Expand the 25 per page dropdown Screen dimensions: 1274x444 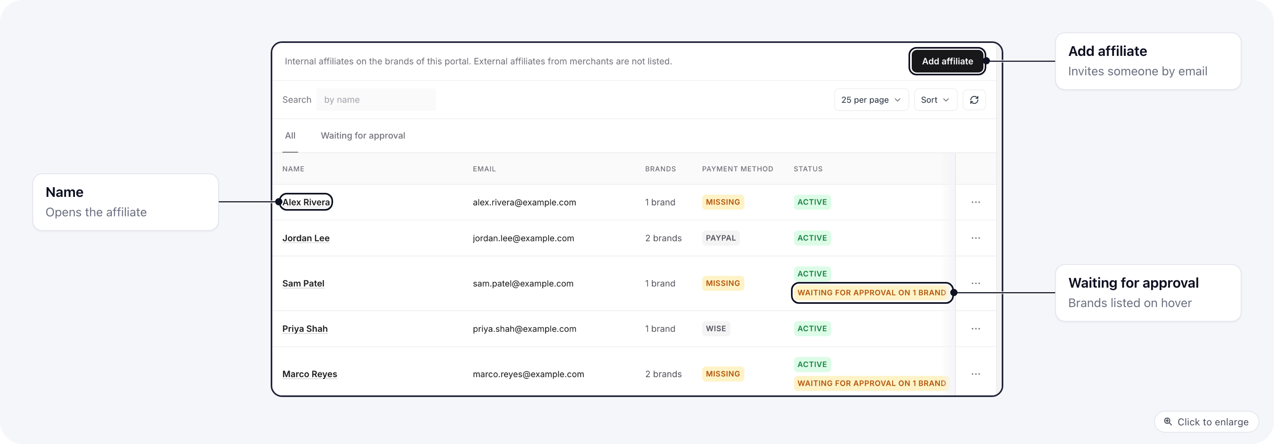[x=871, y=100]
